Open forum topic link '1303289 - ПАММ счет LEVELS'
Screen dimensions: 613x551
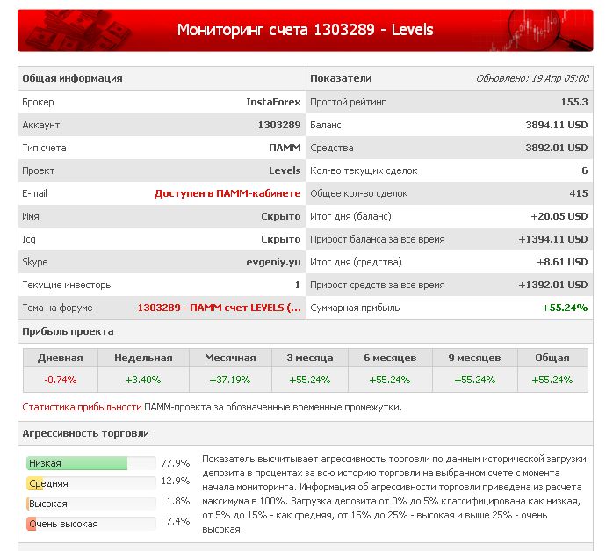(x=220, y=308)
